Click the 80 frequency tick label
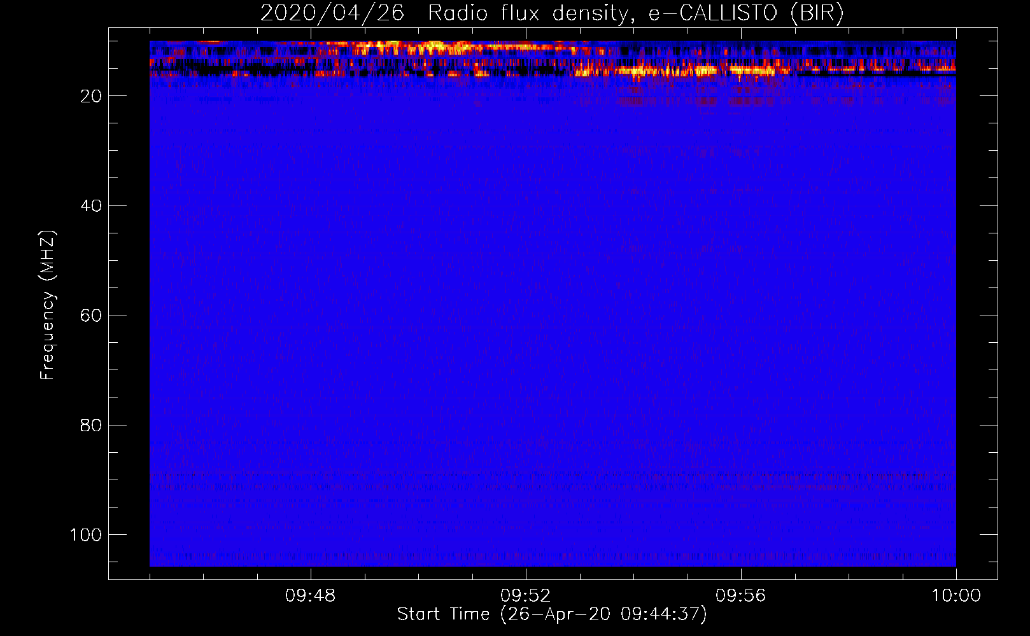This screenshot has height=636, width=1030. [91, 425]
